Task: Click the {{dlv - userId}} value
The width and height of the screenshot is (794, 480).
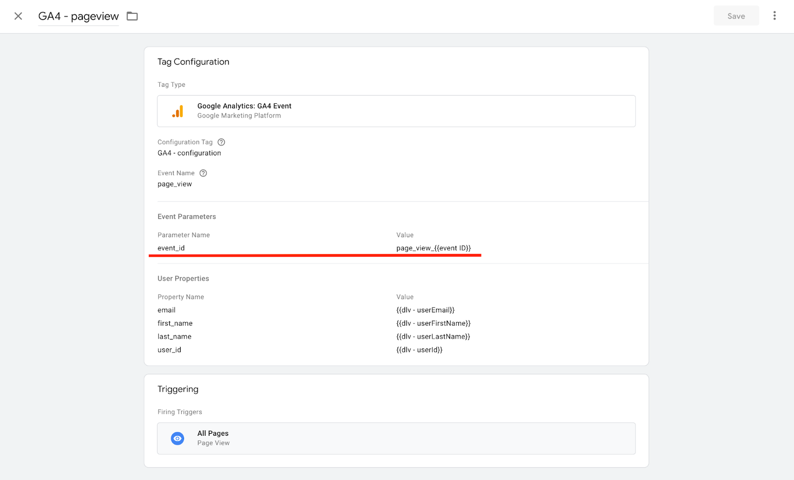Action: pos(419,349)
